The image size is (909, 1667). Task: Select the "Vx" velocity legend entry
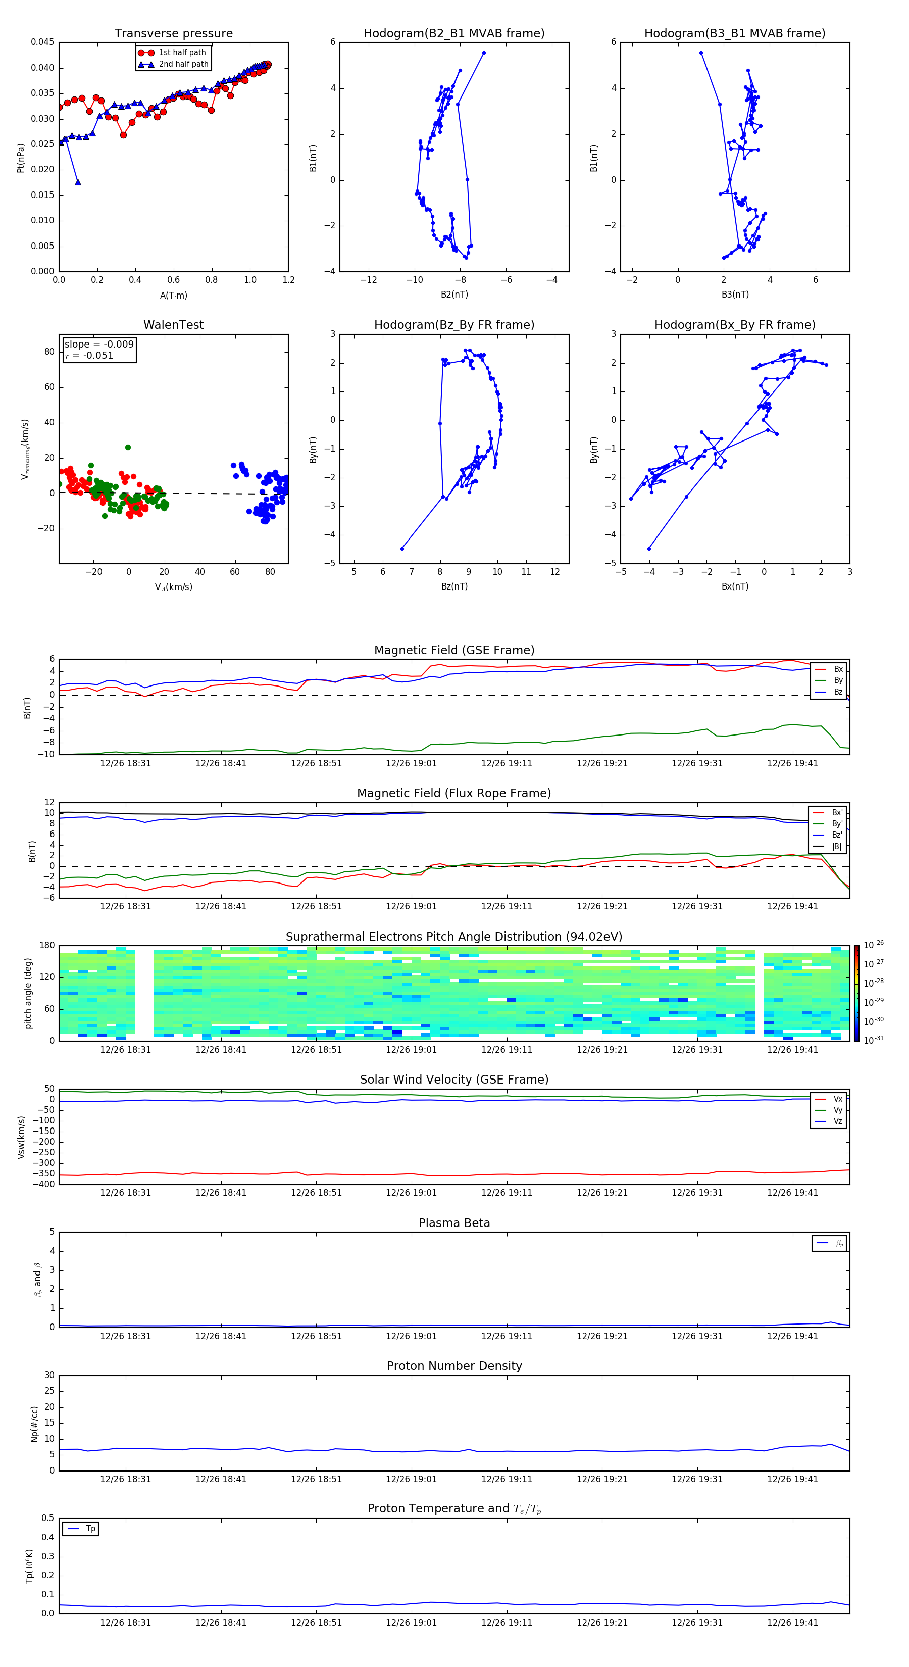click(x=829, y=1099)
